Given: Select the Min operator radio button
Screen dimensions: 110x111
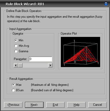Looking at the screenshot, I should click(16, 40).
